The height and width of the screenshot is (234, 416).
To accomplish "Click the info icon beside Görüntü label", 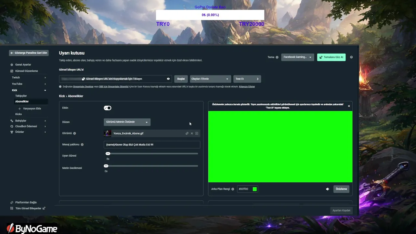I will 74,133.
